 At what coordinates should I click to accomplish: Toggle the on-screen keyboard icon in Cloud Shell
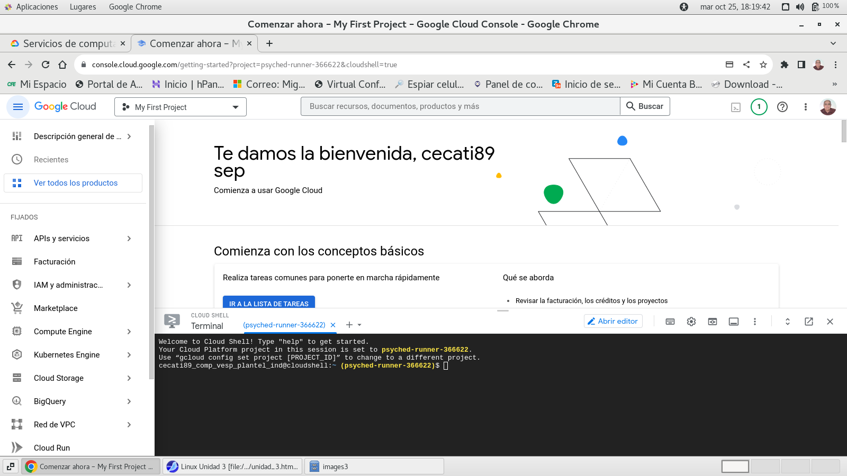point(670,322)
